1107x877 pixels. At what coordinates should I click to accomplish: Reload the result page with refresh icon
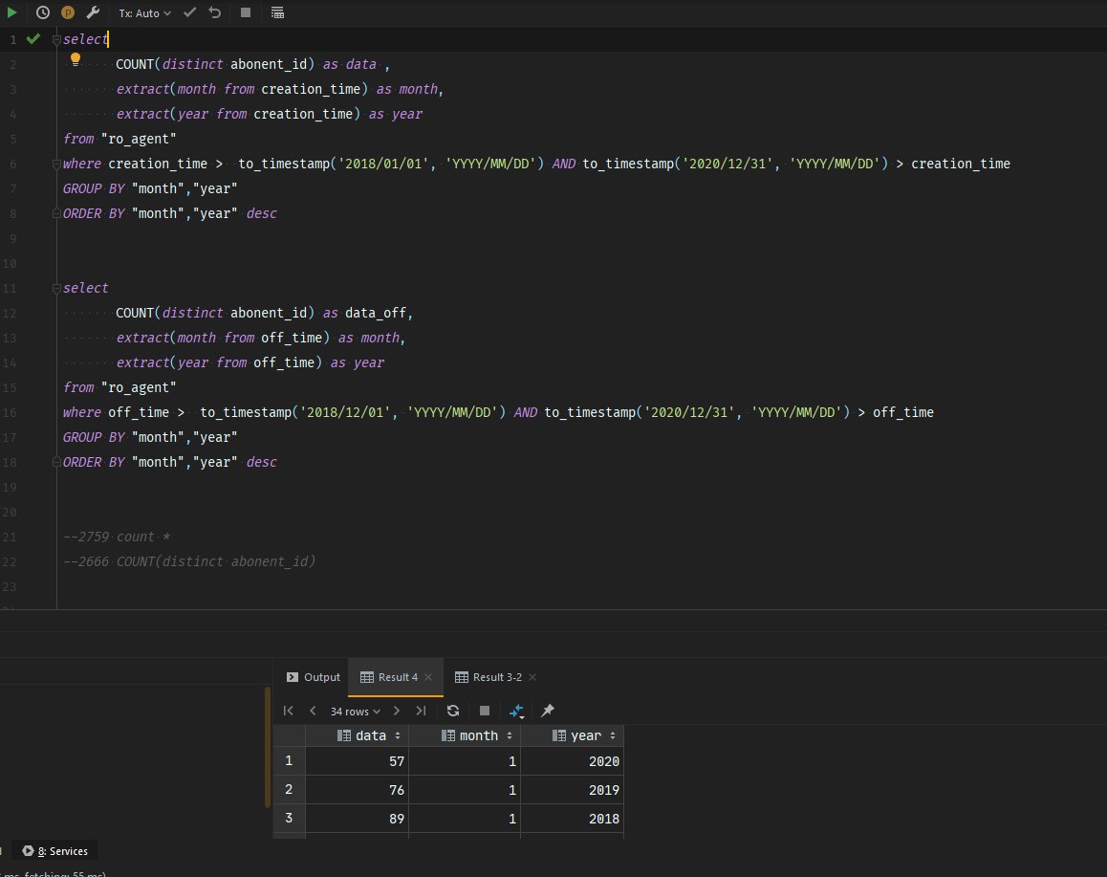coord(453,711)
